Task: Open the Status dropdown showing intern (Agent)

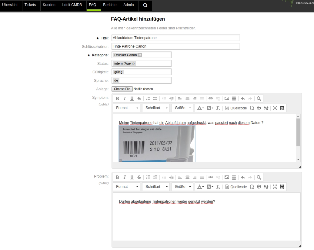Action: (x=141, y=63)
